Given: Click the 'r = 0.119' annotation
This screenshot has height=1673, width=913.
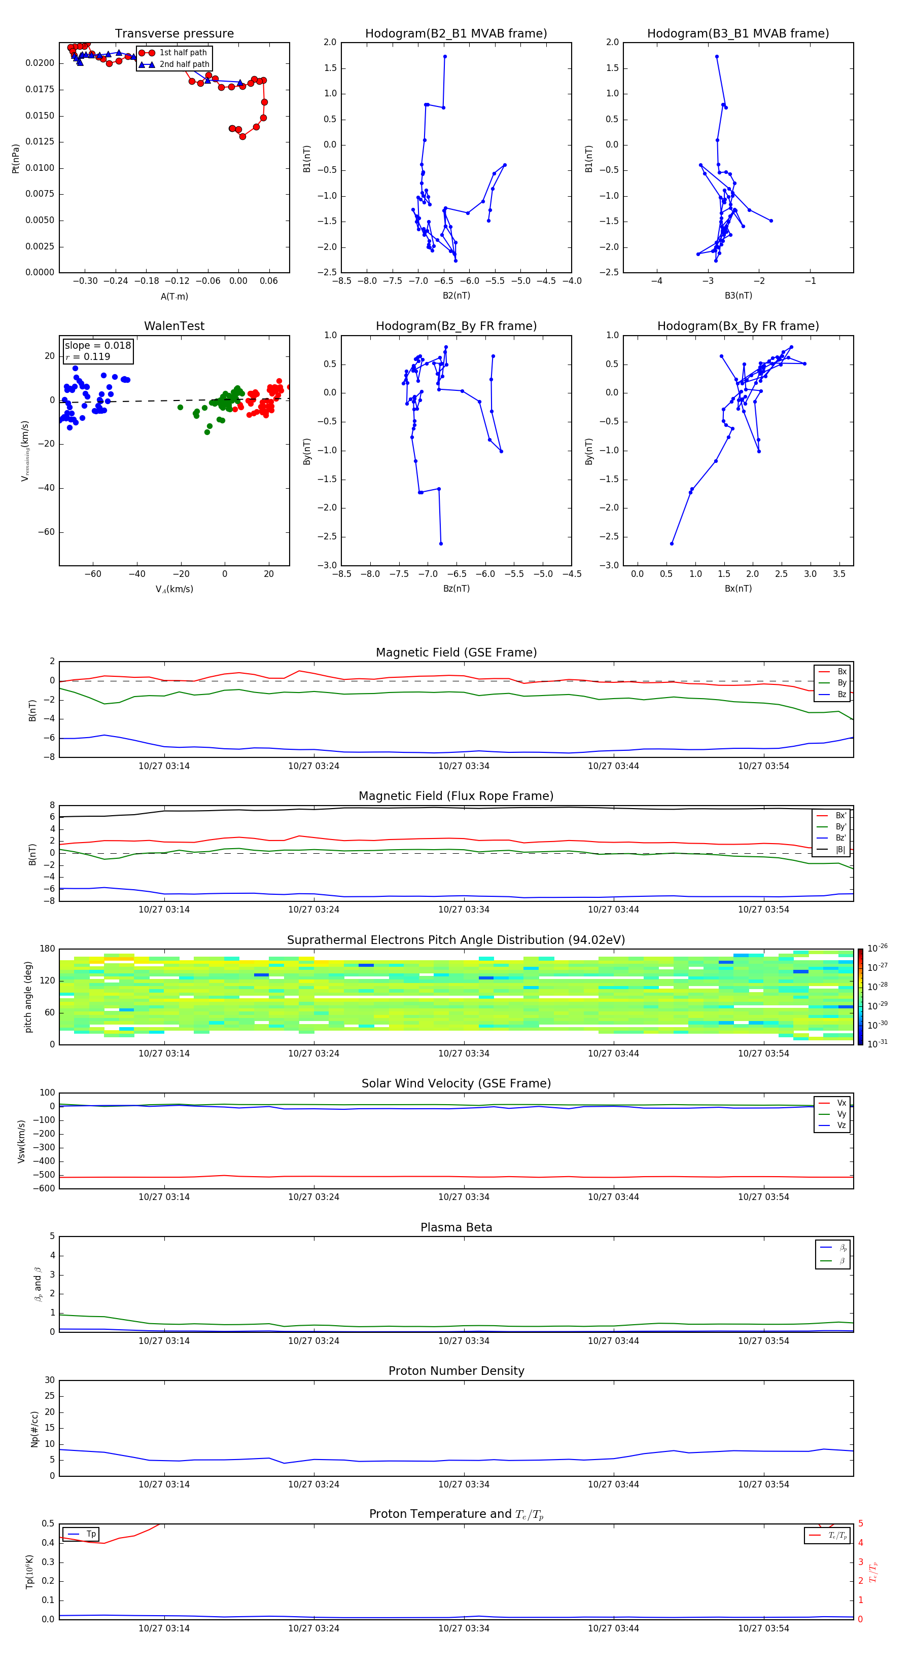Looking at the screenshot, I should coord(88,356).
